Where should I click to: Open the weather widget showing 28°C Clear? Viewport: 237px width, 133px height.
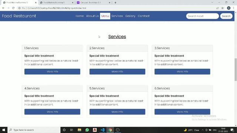click(191, 130)
